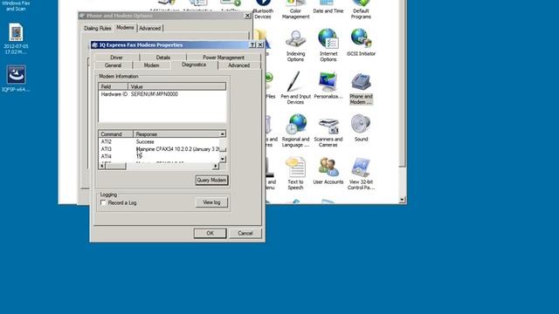Click the help question mark in IQ Express title bar

click(252, 44)
